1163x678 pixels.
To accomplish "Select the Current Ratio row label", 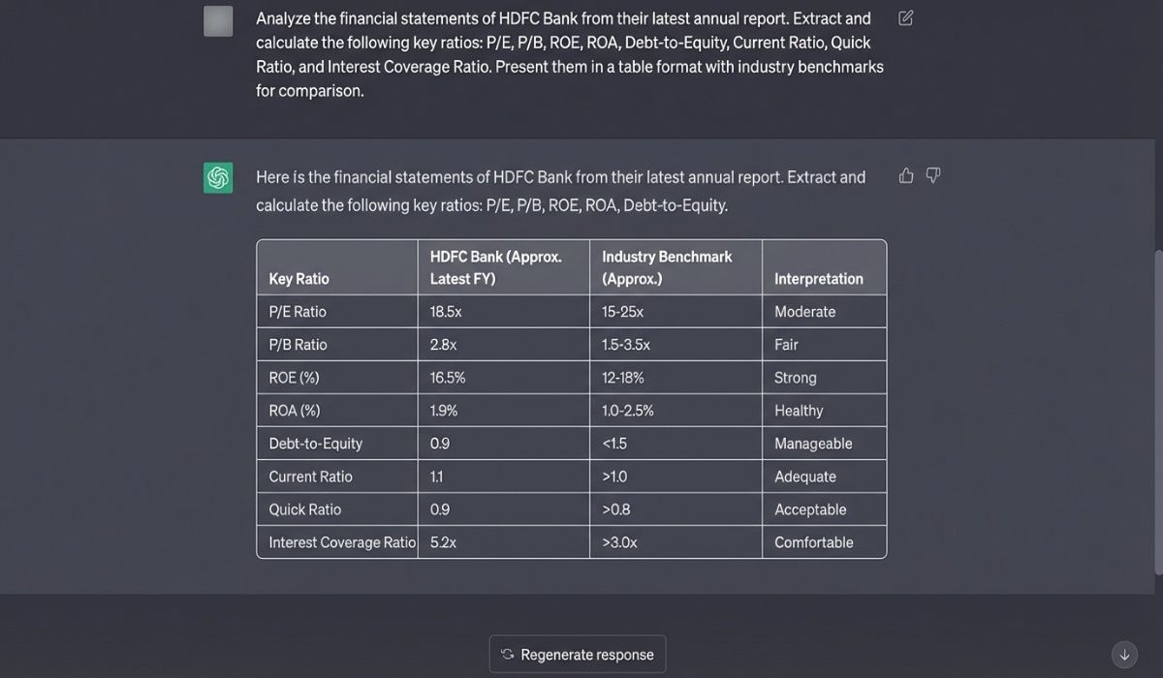I will pyautogui.click(x=310, y=476).
